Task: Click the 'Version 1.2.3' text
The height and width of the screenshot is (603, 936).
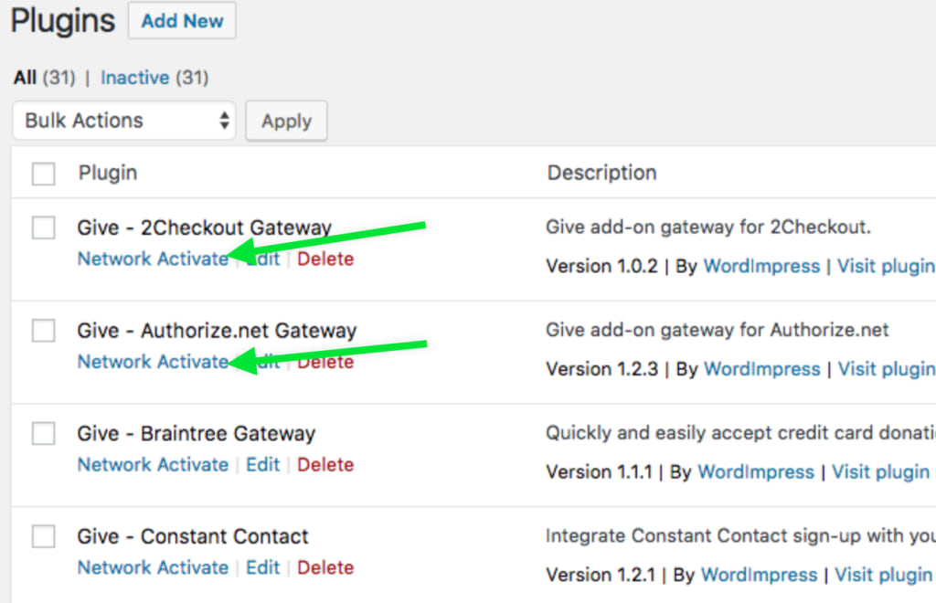Action: [601, 369]
